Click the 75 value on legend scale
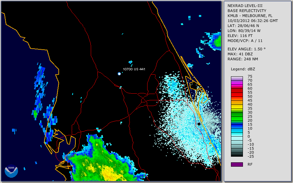 pyautogui.click(x=250, y=76)
